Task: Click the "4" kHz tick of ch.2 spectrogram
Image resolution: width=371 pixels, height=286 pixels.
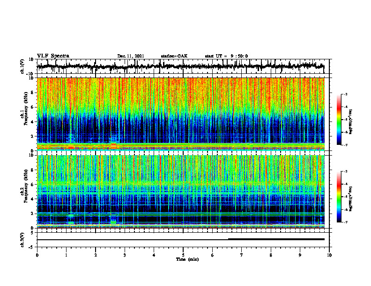Action: coord(33,199)
